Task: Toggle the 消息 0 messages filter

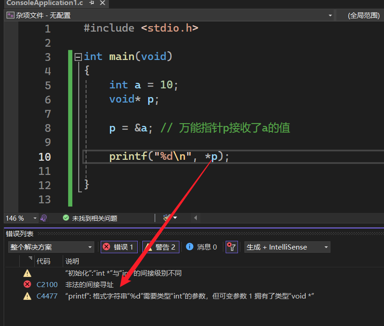Action: coord(202,247)
